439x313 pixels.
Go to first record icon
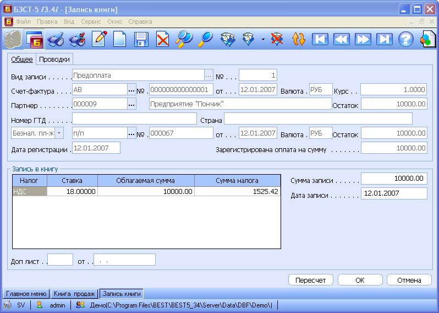coord(320,39)
